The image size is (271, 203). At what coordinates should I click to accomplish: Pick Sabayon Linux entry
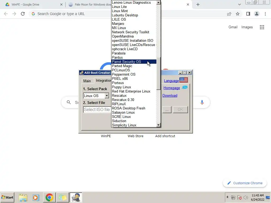pyautogui.click(x=134, y=112)
